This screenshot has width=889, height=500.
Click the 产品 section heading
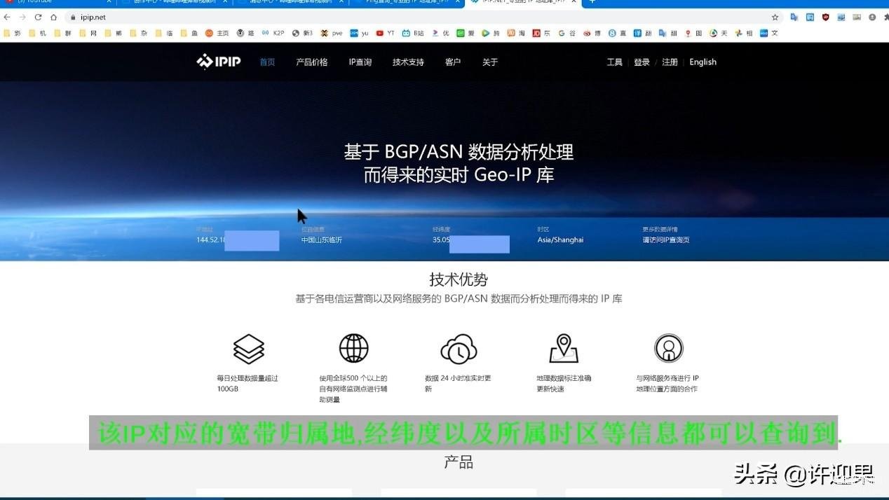pyautogui.click(x=459, y=462)
